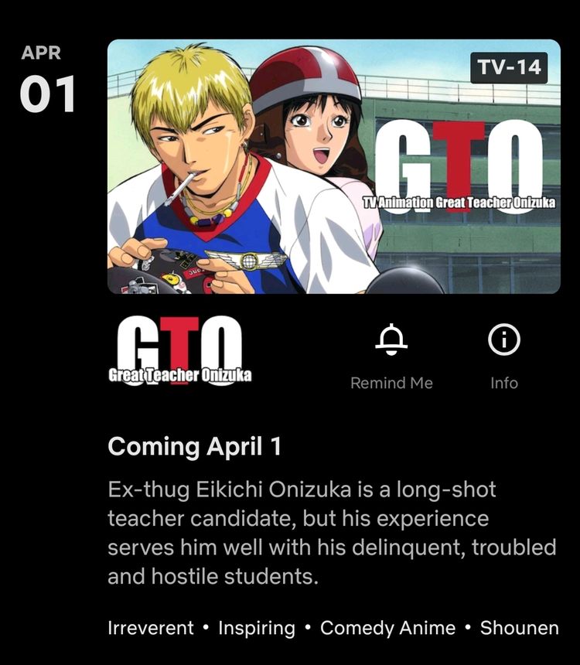Image resolution: width=580 pixels, height=665 pixels.
Task: Select the APR month label
Action: (x=41, y=53)
